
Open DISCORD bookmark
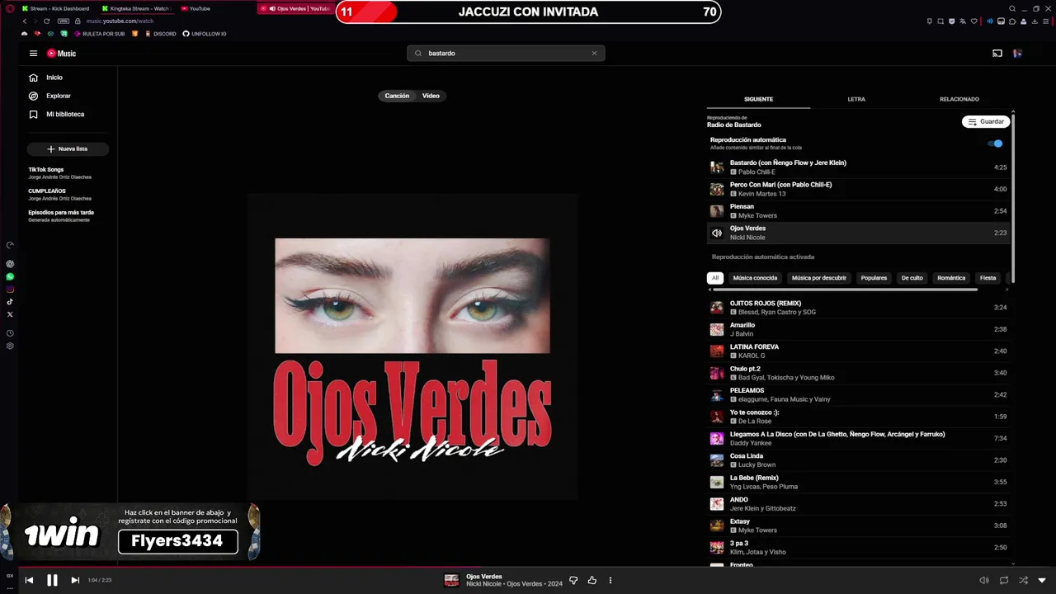tap(159, 34)
